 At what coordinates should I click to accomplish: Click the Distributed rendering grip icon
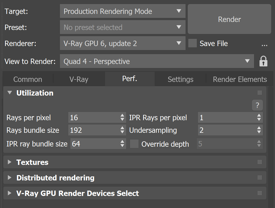[x=260, y=177]
